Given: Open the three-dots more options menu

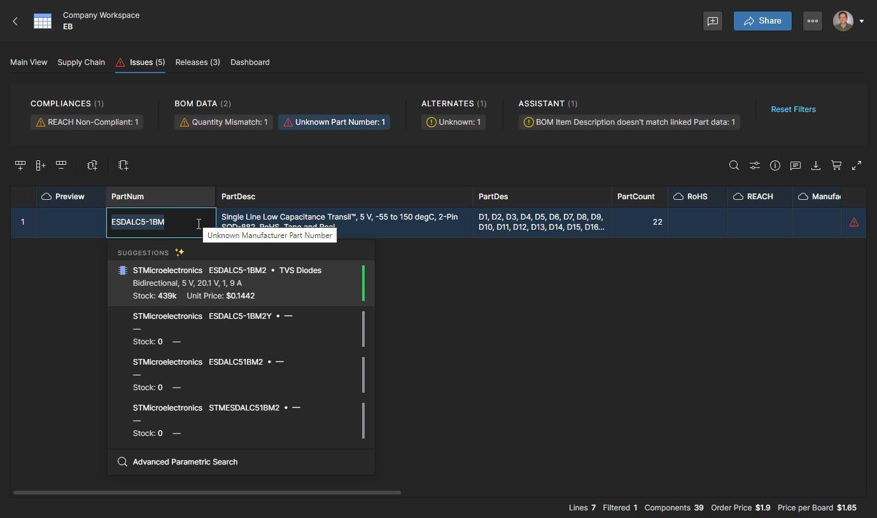Looking at the screenshot, I should click(812, 21).
